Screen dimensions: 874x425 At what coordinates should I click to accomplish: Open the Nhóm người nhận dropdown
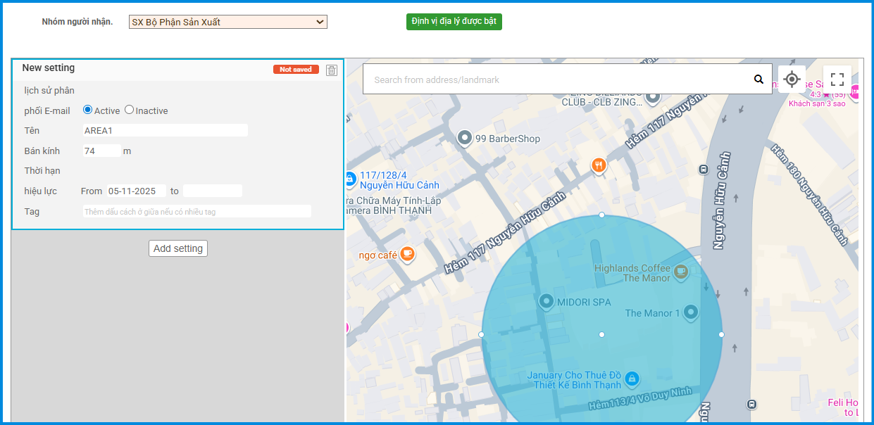pos(228,22)
